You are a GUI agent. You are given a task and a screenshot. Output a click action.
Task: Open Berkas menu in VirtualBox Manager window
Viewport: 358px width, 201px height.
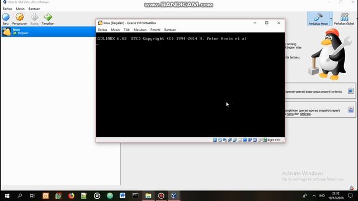point(7,9)
